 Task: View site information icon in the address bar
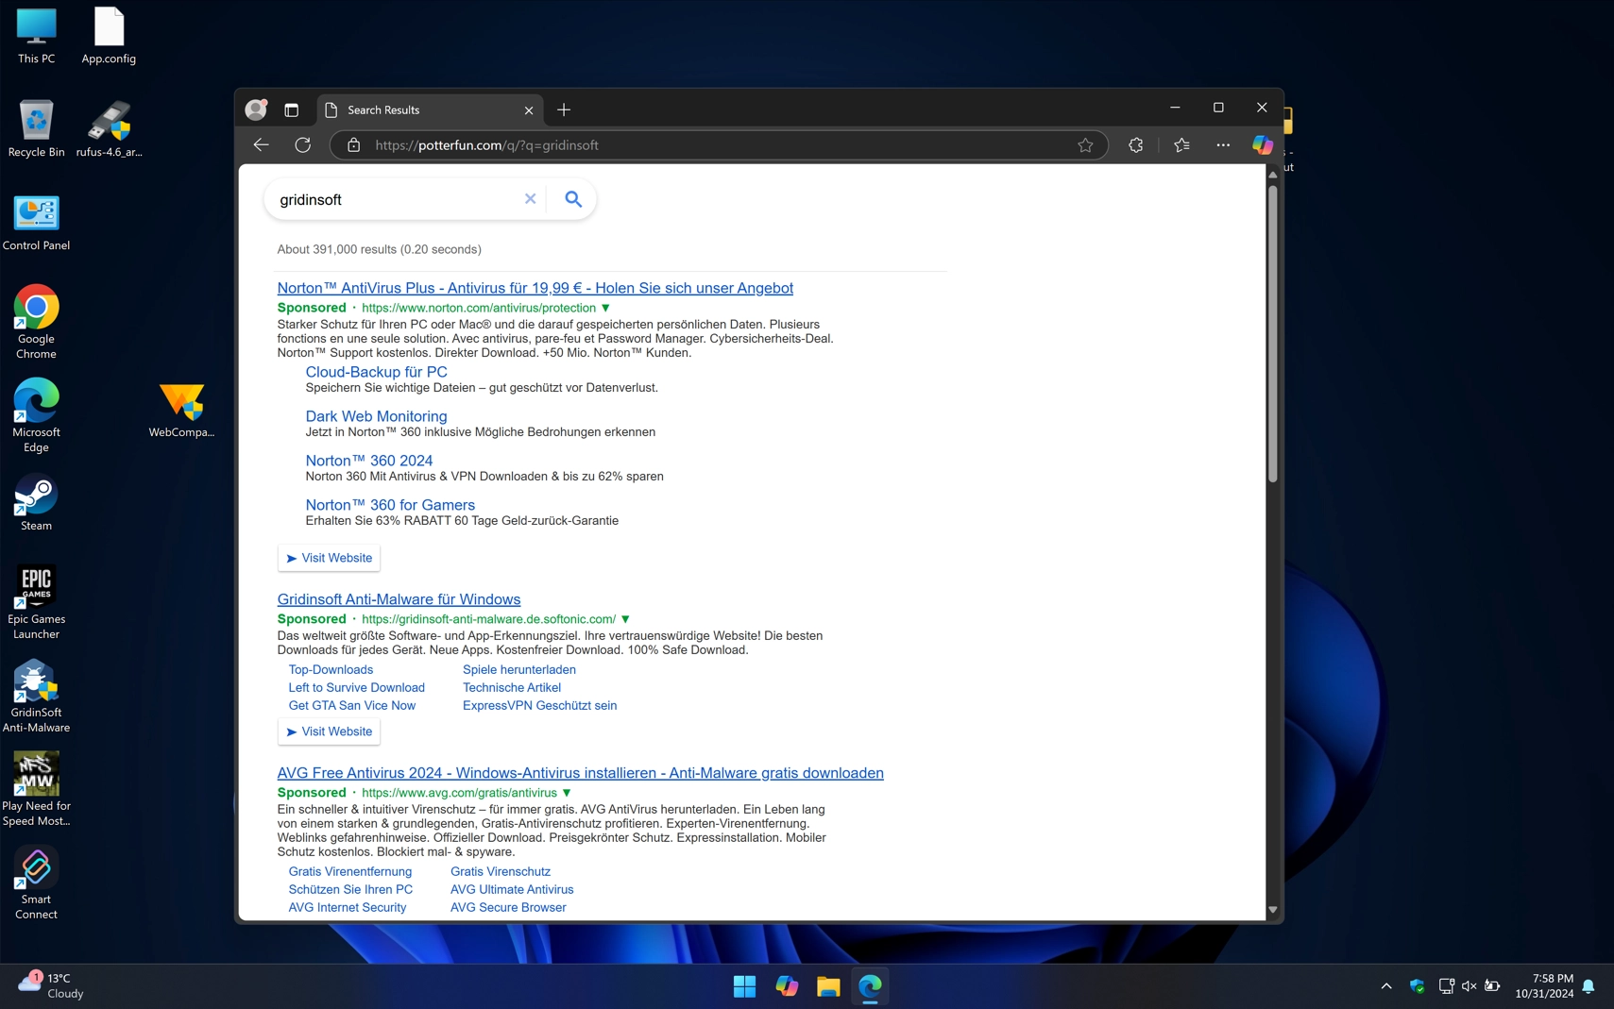click(352, 145)
